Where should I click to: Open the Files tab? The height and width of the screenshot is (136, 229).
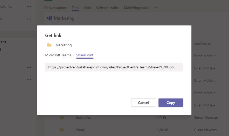pos(75,8)
